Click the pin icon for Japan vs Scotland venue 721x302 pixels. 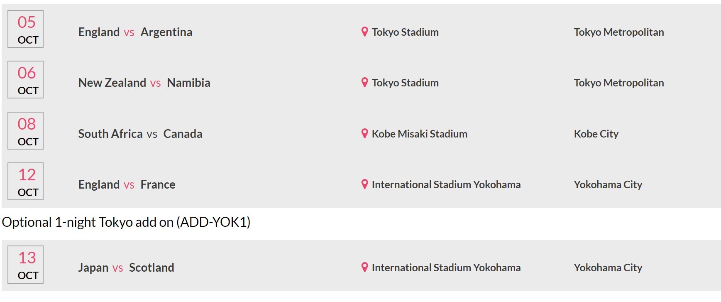click(364, 267)
